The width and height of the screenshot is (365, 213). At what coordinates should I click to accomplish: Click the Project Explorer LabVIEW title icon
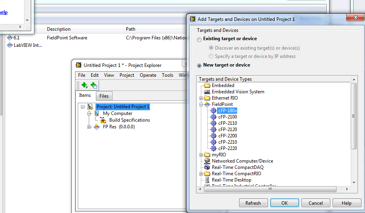point(79,65)
